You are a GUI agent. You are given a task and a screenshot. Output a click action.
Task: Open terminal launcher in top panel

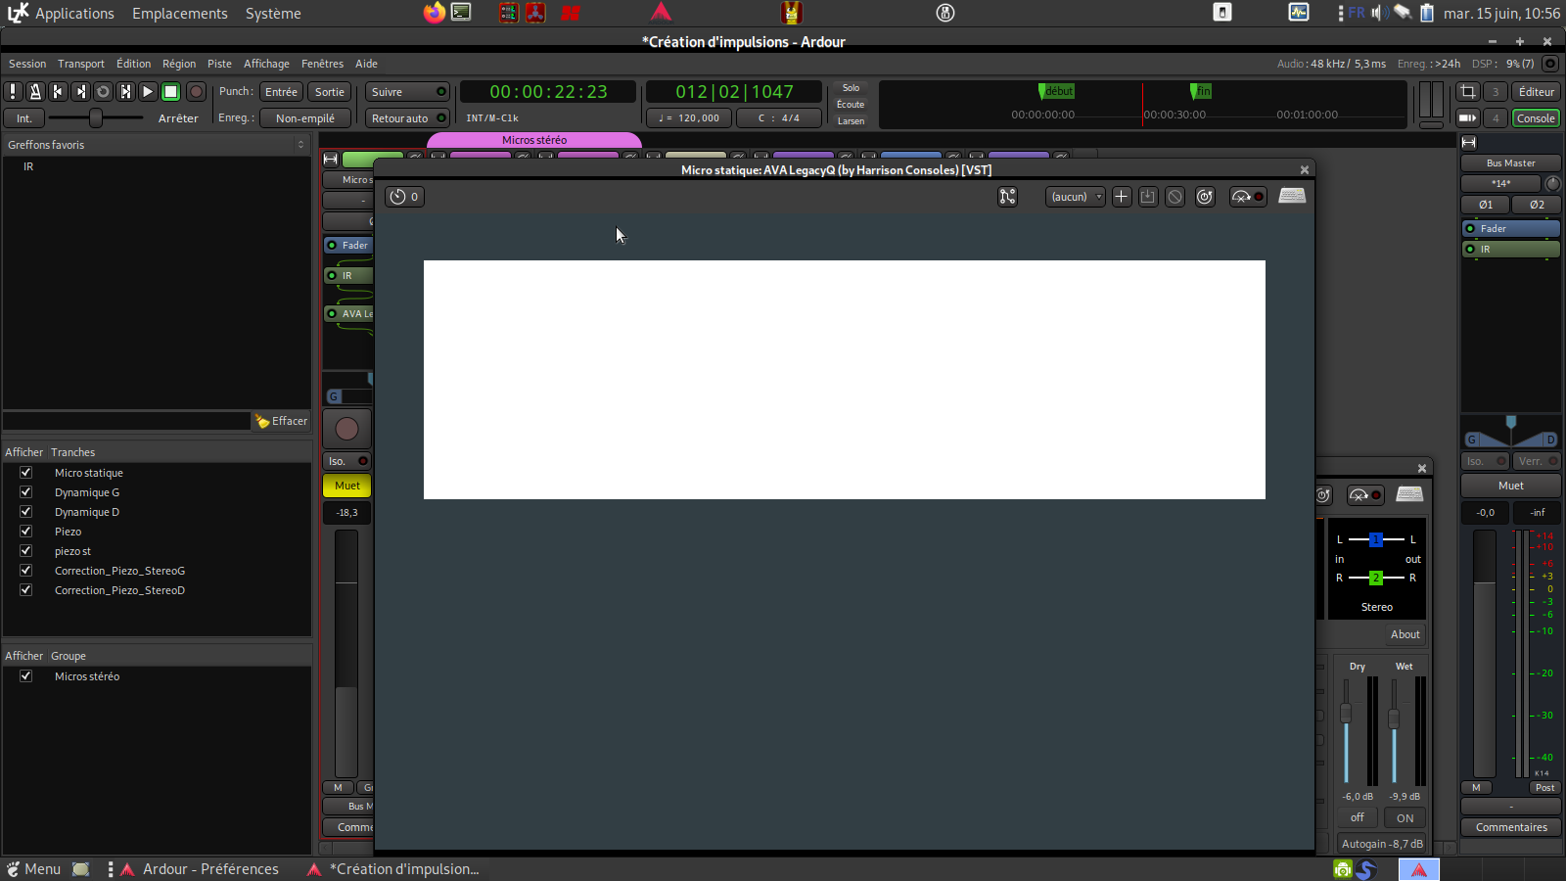(x=461, y=13)
